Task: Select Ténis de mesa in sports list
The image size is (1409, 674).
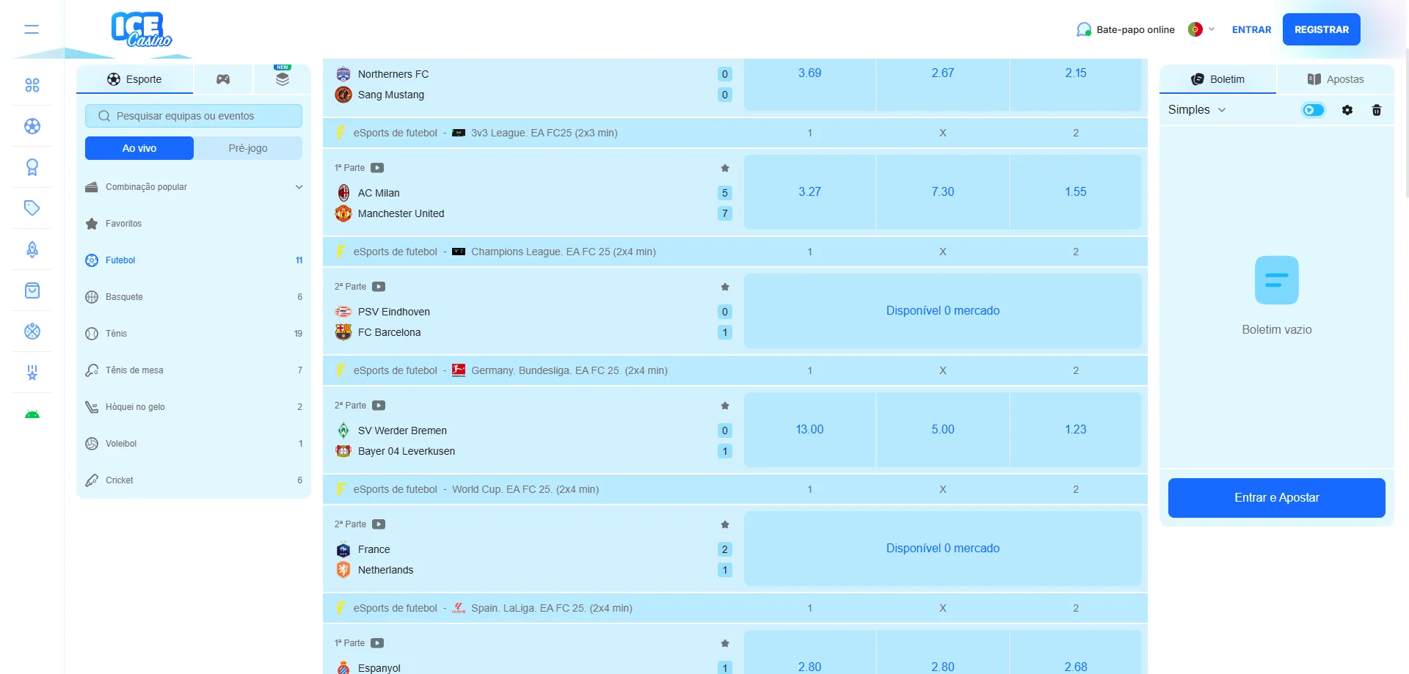Action: [x=194, y=370]
